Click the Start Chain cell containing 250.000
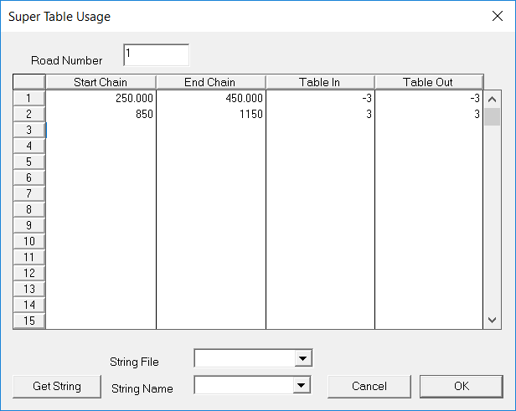Screen dimensions: 516x411 (x=101, y=98)
